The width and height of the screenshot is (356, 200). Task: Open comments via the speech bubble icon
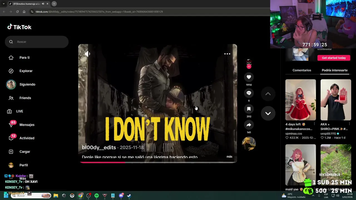pyautogui.click(x=249, y=93)
